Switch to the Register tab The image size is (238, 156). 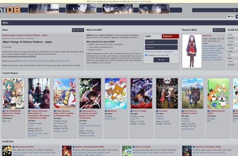pos(167,36)
